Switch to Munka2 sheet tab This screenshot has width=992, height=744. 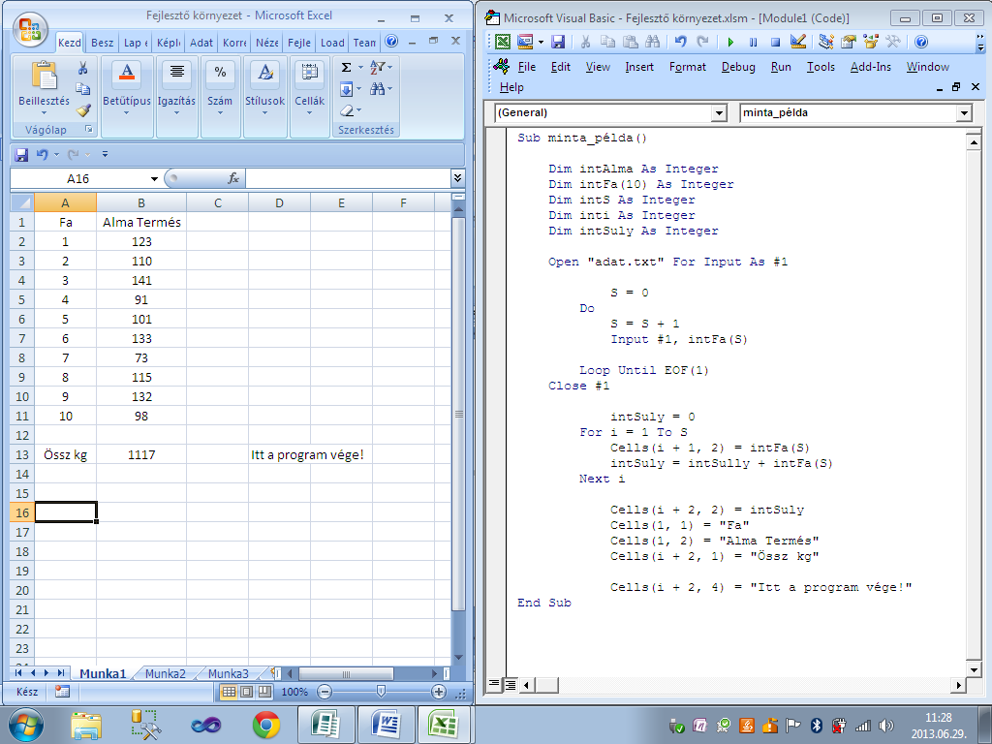165,674
